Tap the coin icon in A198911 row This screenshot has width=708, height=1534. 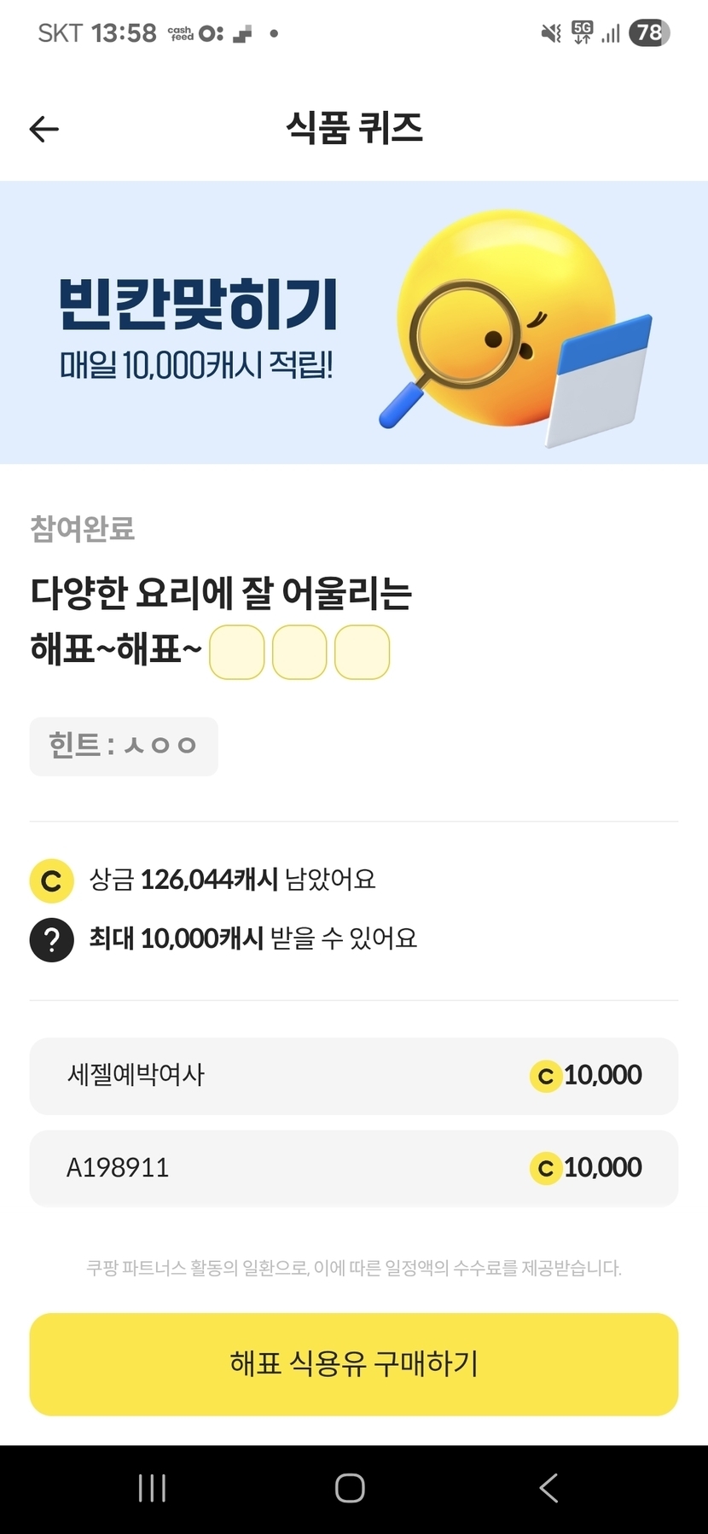click(x=545, y=1168)
